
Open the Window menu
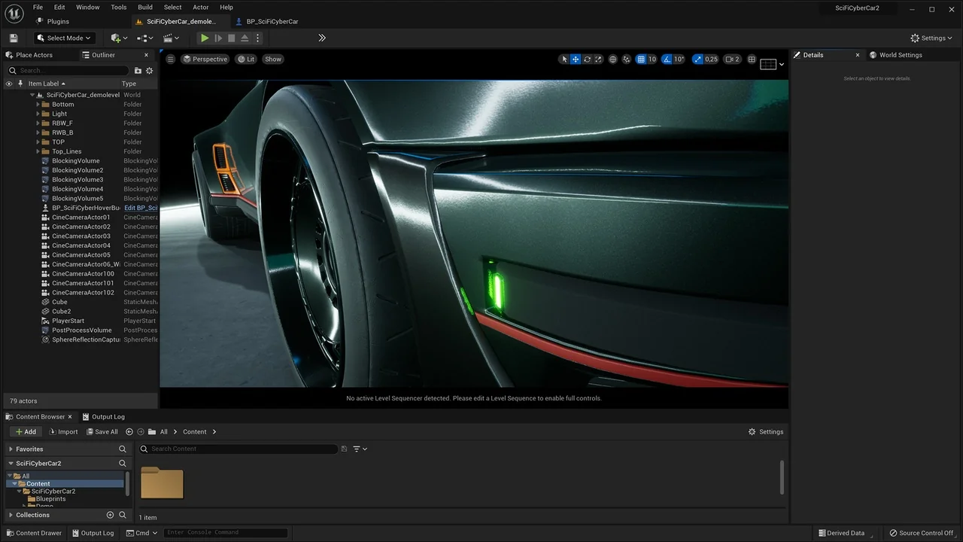click(87, 7)
